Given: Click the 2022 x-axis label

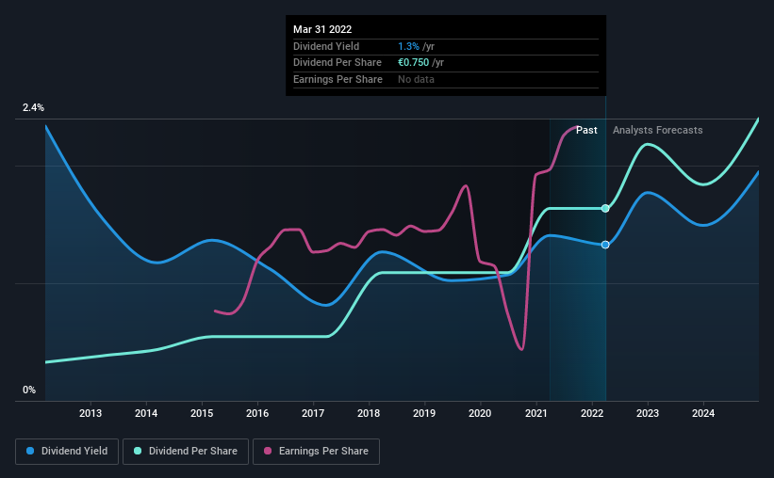Looking at the screenshot, I should (592, 413).
